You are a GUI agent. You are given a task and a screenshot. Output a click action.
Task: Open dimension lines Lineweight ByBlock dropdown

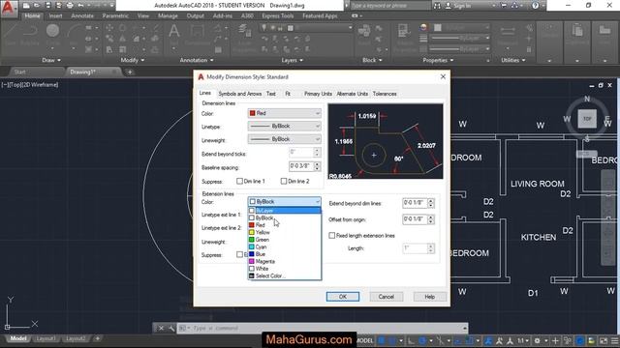[x=284, y=139]
